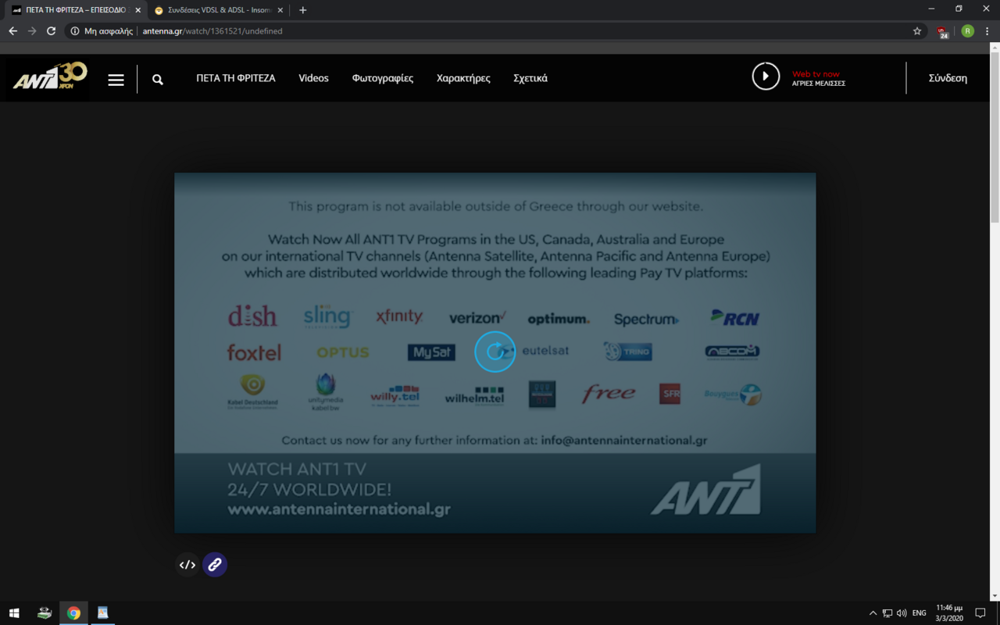Image resolution: width=1000 pixels, height=625 pixels.
Task: Open the volume control in system tray
Action: pos(902,613)
